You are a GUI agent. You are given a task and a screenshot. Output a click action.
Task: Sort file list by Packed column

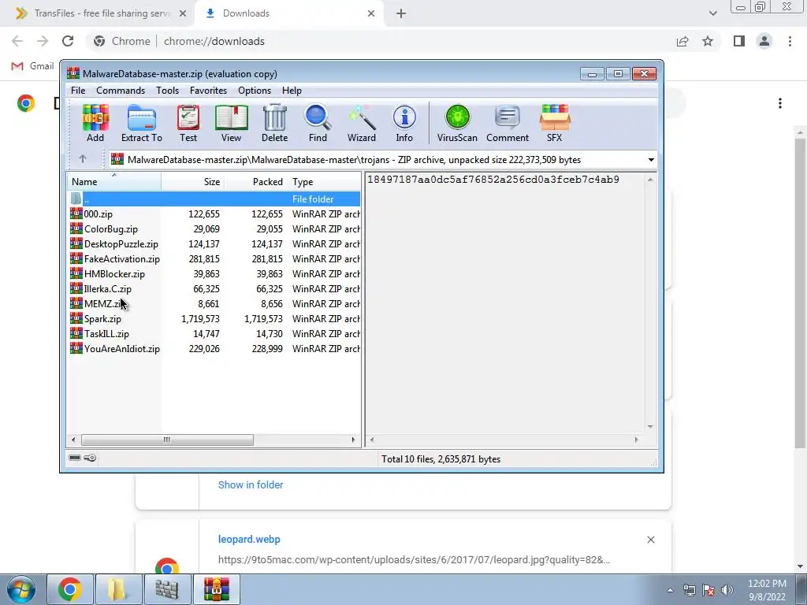[x=255, y=182]
